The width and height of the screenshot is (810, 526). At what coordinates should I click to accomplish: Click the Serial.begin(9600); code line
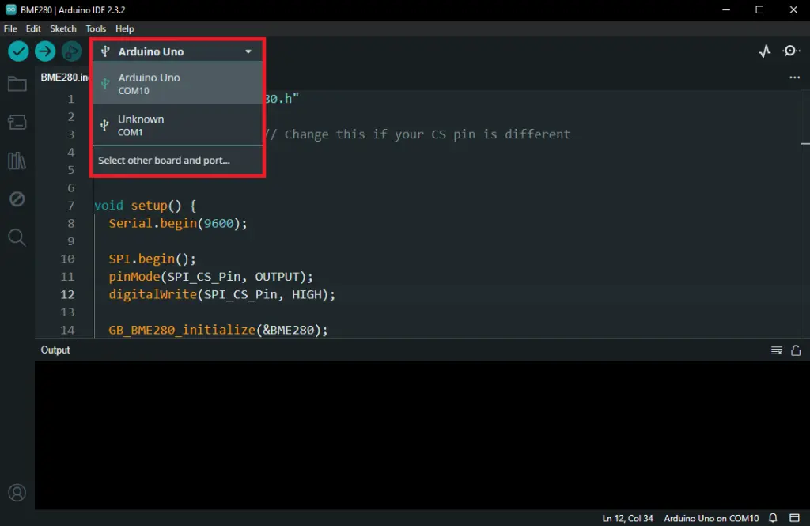pos(178,223)
